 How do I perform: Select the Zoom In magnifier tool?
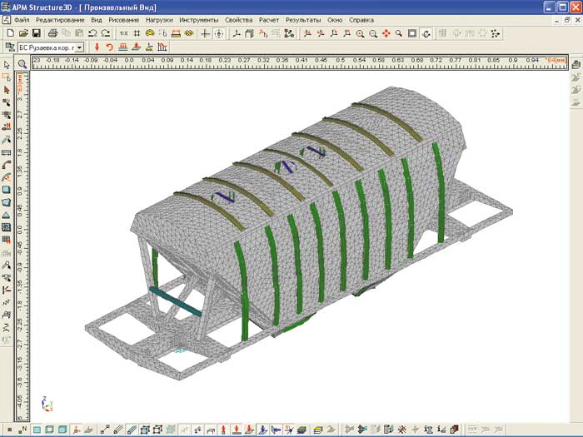(360, 33)
